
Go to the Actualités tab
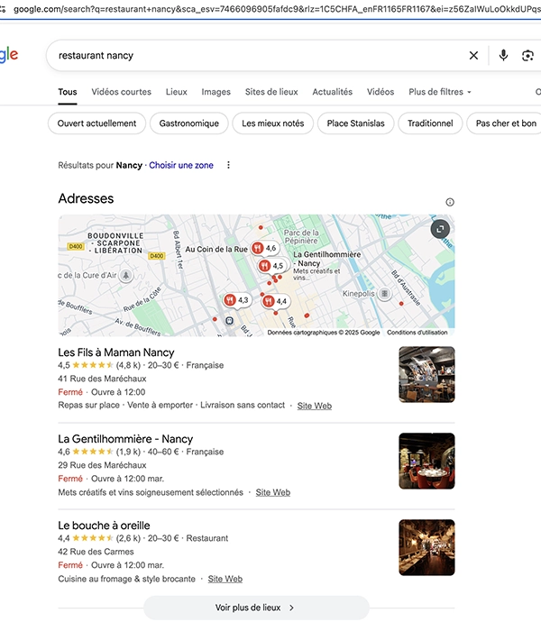pyautogui.click(x=332, y=92)
